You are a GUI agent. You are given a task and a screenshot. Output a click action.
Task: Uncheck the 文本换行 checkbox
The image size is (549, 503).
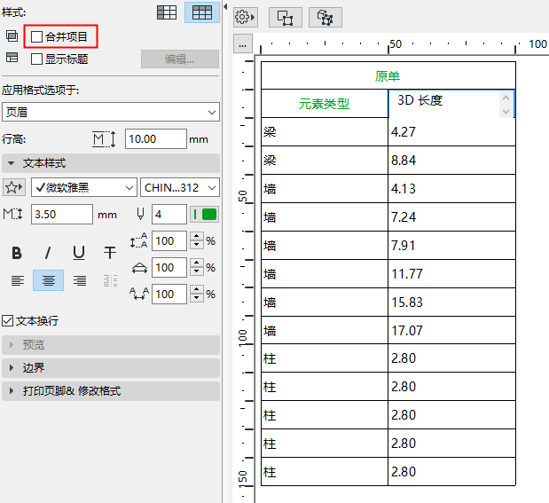point(7,320)
